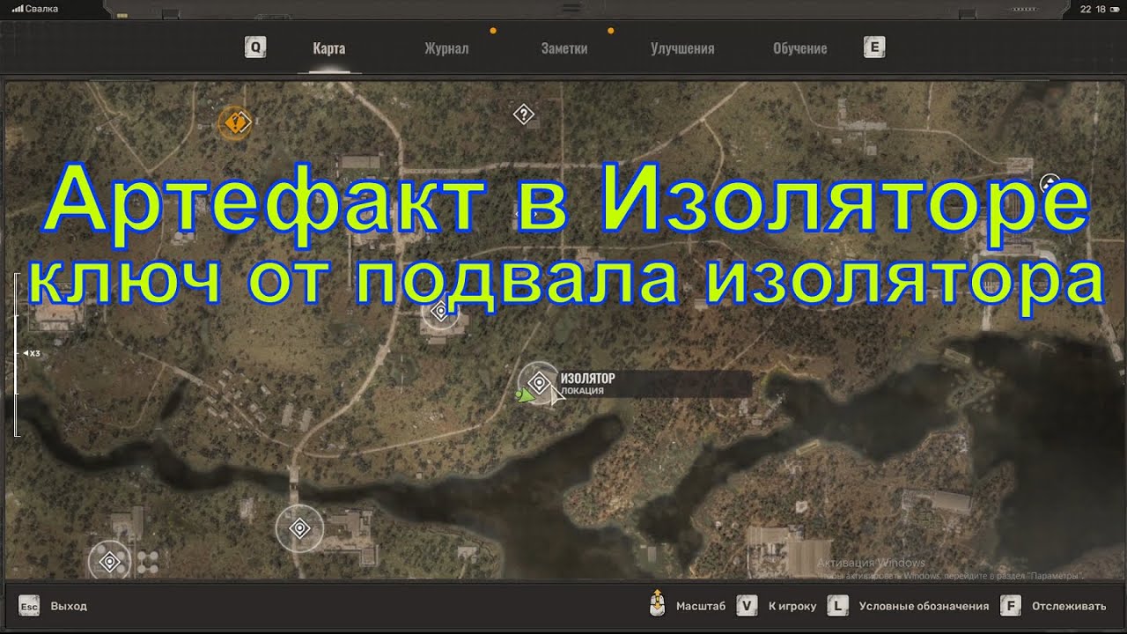This screenshot has height=634, width=1127.
Task: Click the Изолятор location marker
Action: [x=539, y=383]
